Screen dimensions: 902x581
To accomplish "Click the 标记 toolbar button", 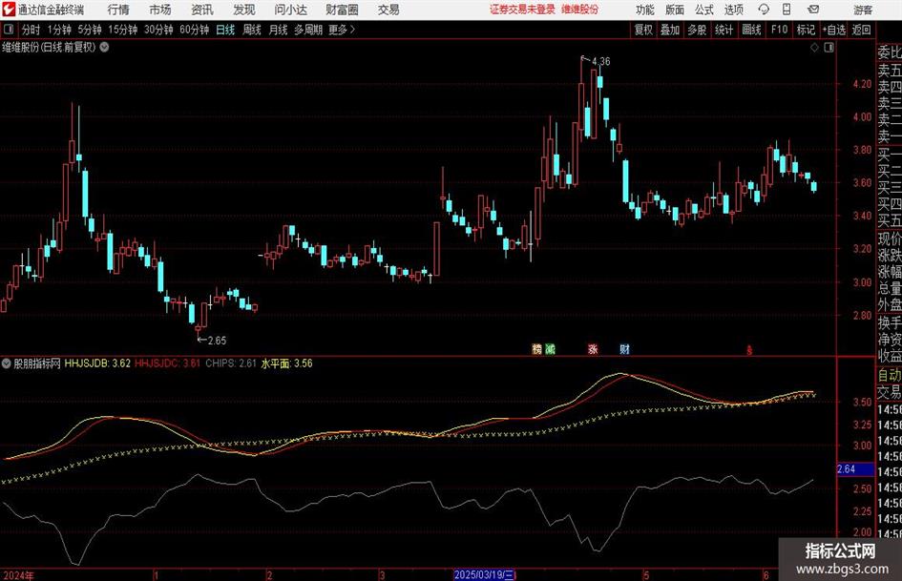I will [x=806, y=30].
